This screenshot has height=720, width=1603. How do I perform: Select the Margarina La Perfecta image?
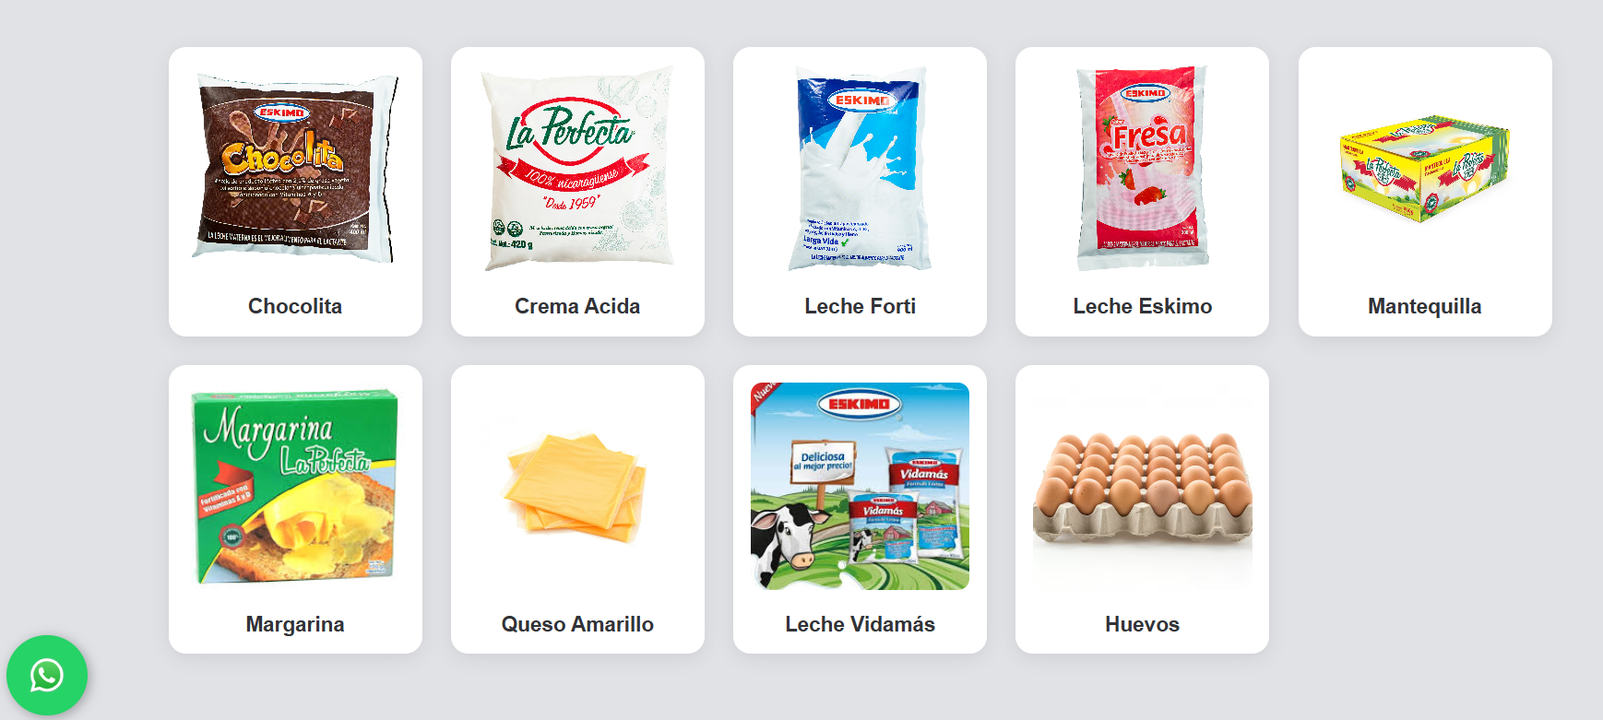coord(295,486)
